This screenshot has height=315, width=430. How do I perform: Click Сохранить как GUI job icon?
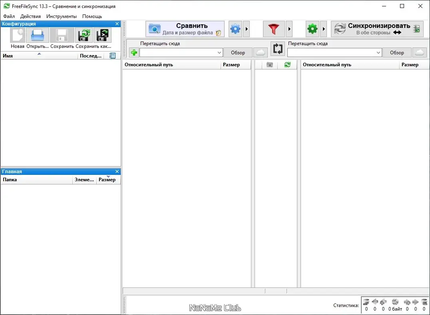(x=84, y=35)
